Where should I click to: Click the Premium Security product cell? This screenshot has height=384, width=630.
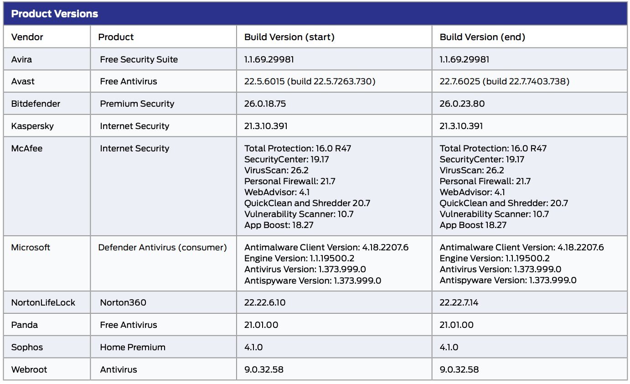tap(137, 104)
